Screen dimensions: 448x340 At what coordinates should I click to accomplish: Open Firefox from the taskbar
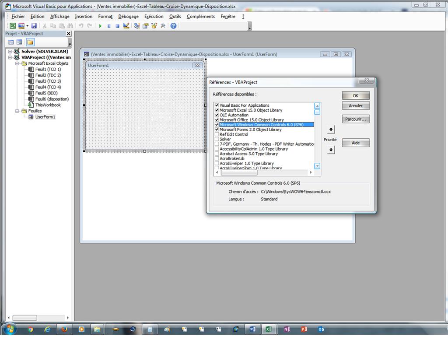click(x=64, y=329)
